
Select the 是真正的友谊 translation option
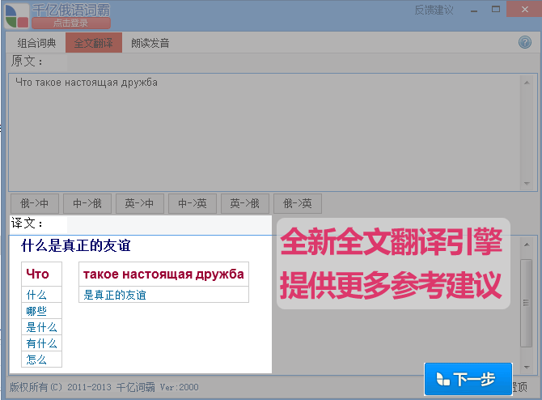(163, 295)
